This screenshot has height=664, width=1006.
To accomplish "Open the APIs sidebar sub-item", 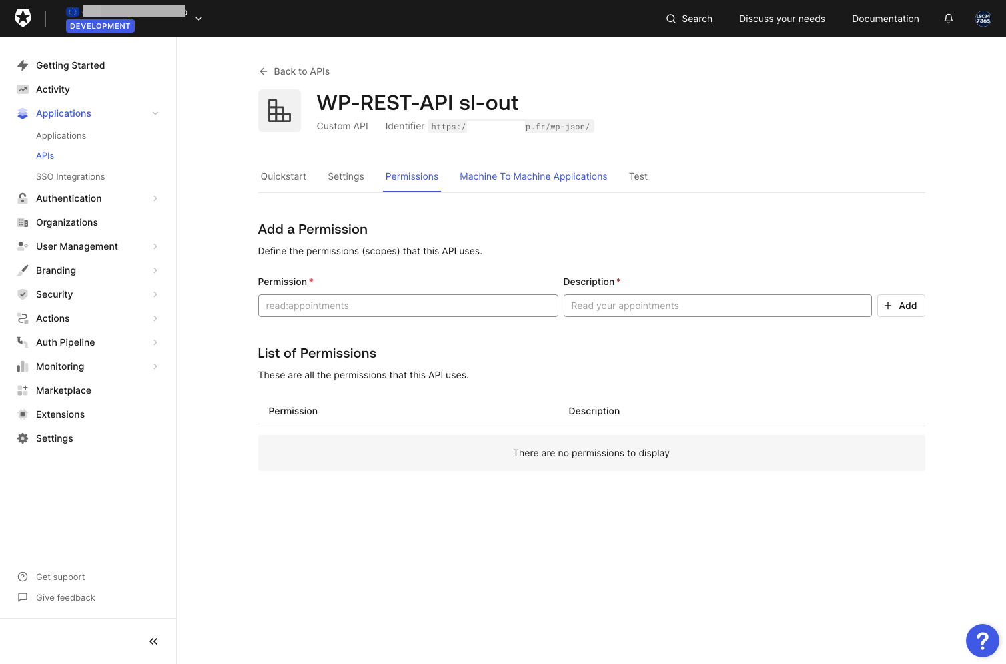I will [x=45, y=155].
